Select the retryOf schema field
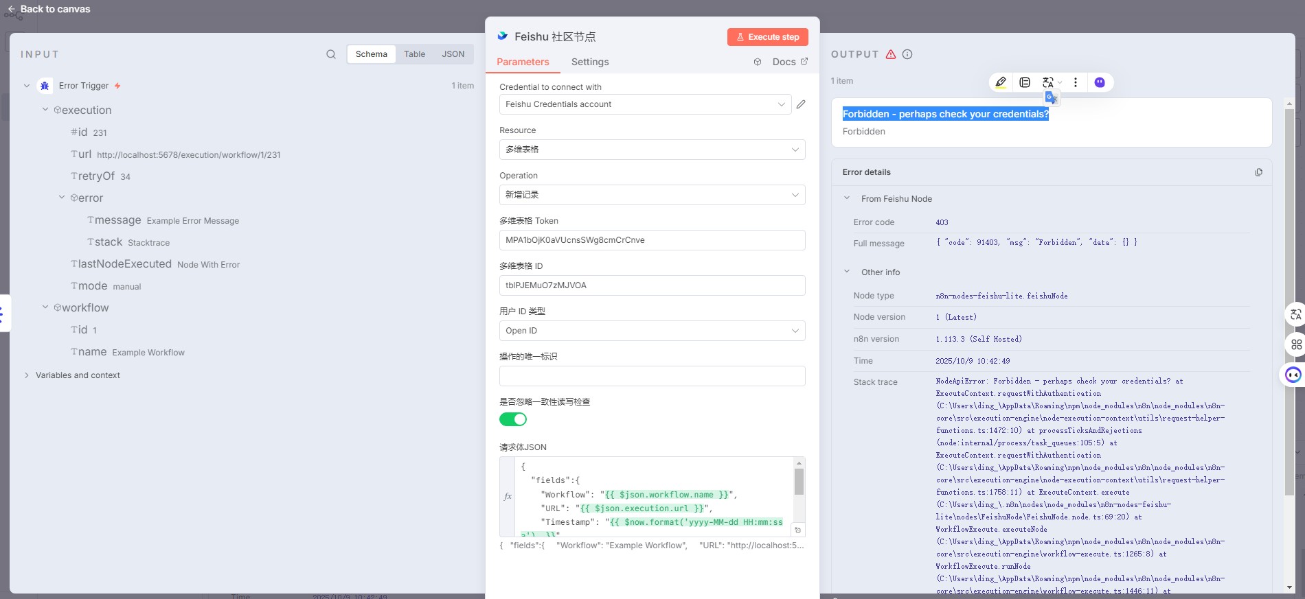Screen dimensions: 1305x599 coord(101,176)
